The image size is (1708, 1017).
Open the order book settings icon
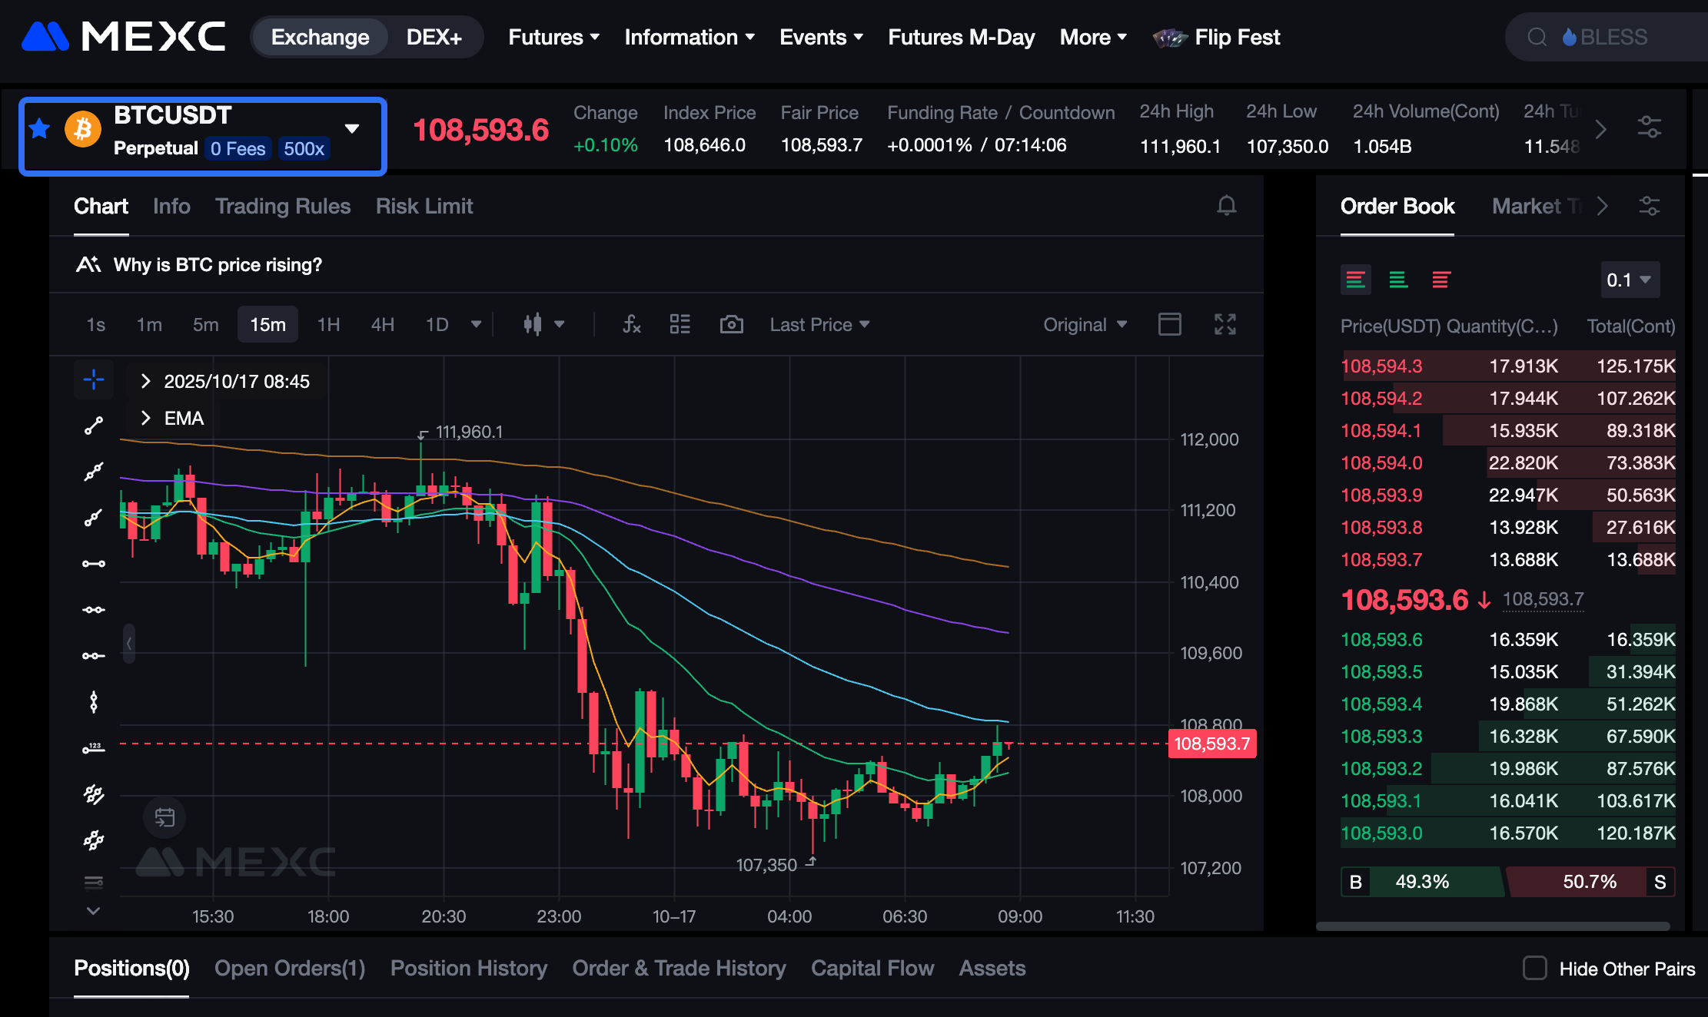(1649, 206)
